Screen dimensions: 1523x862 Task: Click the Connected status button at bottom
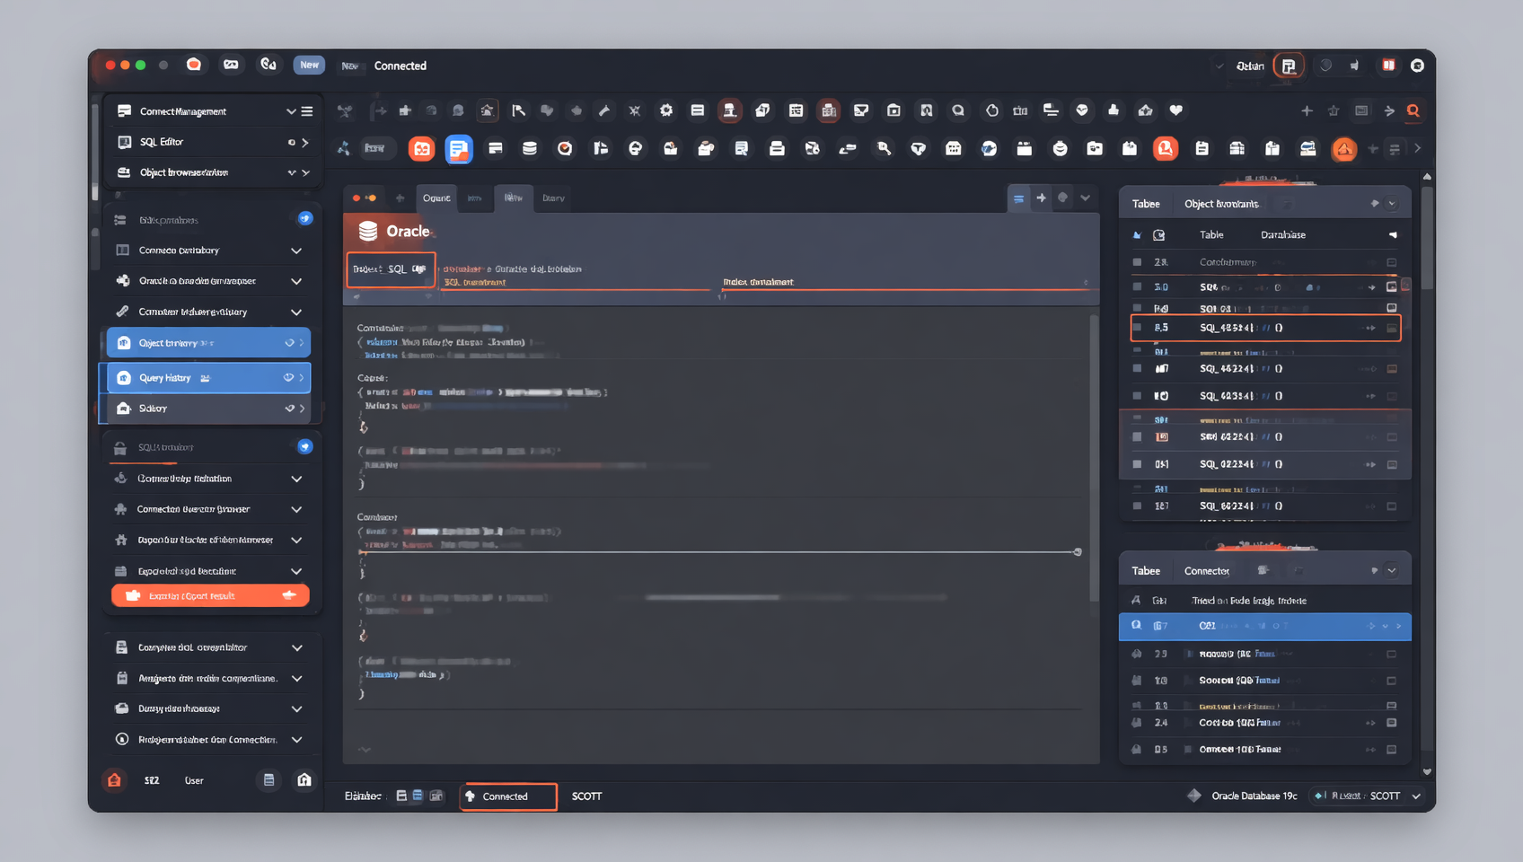tap(507, 796)
